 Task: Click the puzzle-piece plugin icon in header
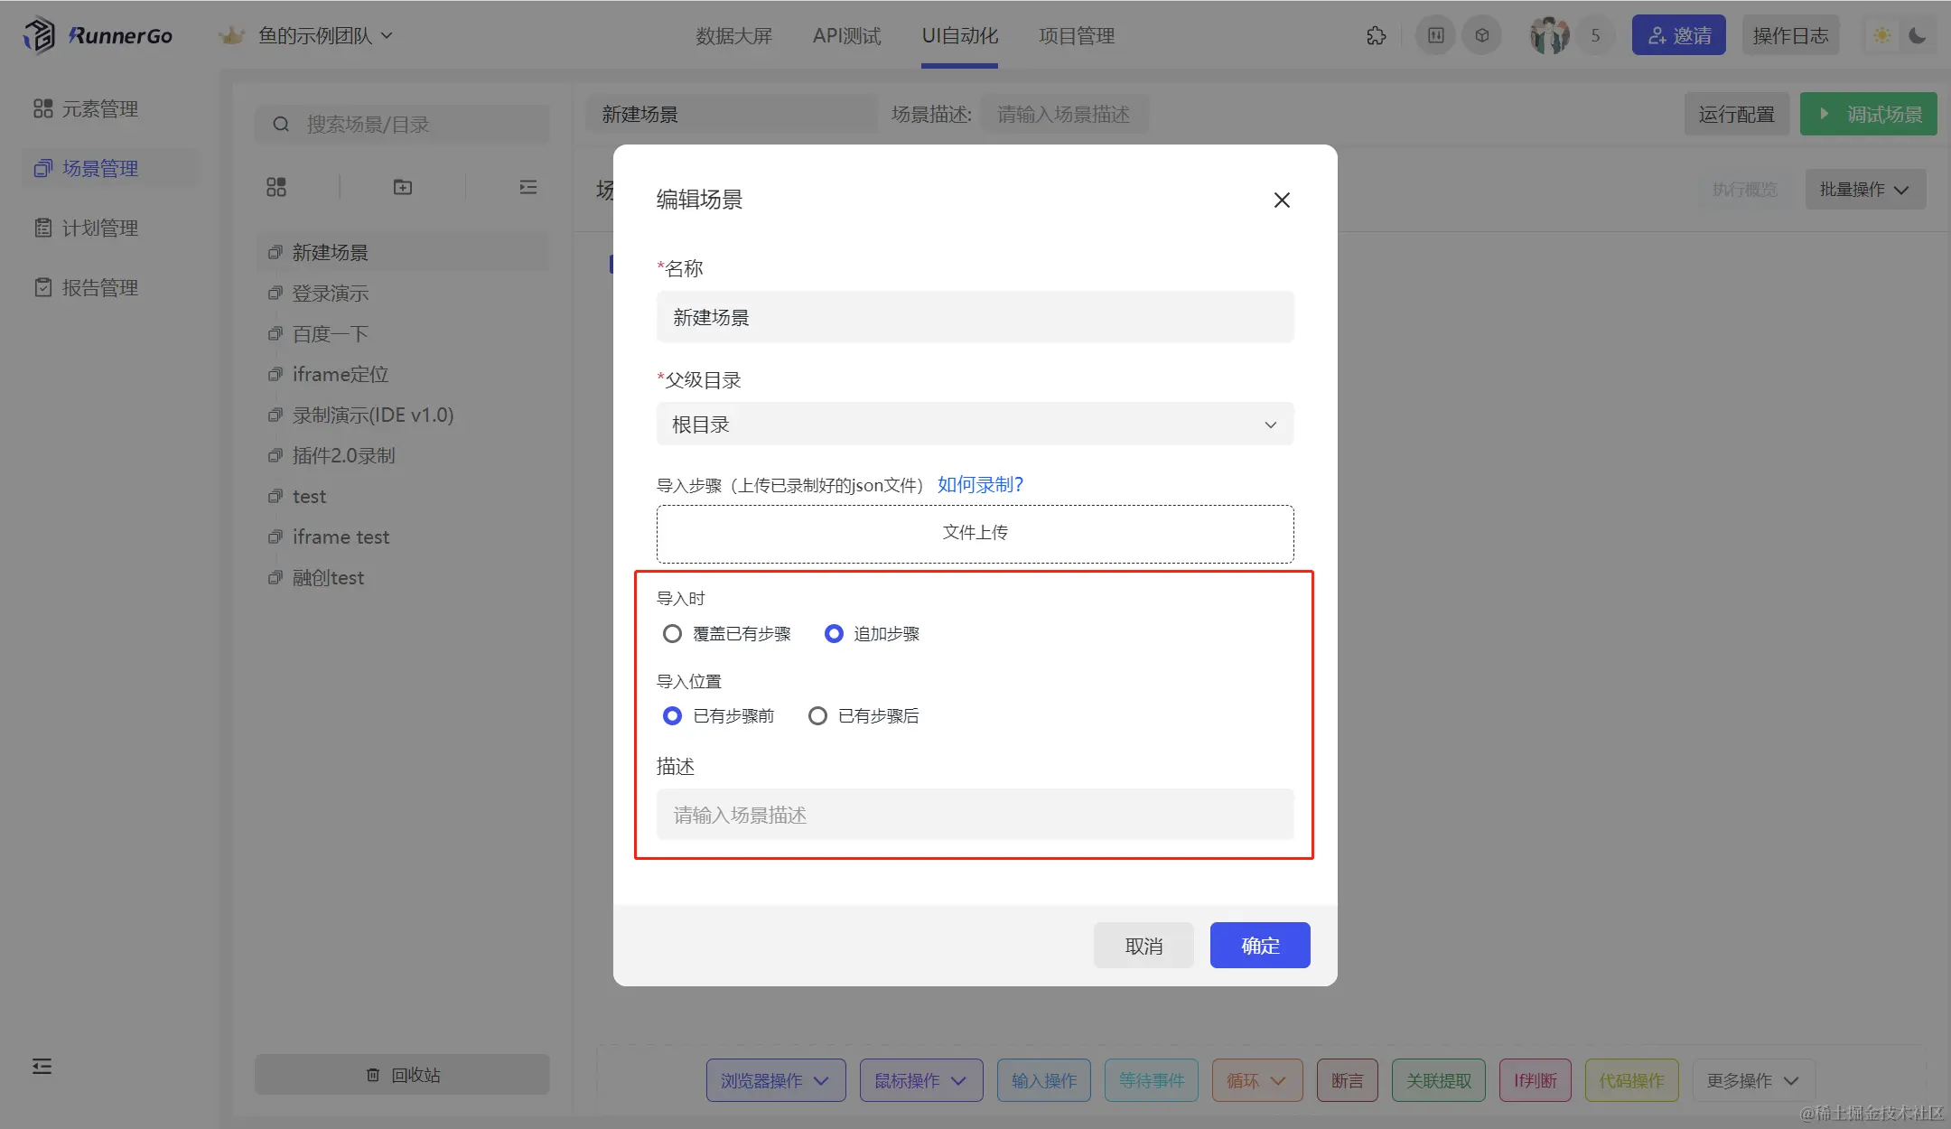pos(1376,36)
